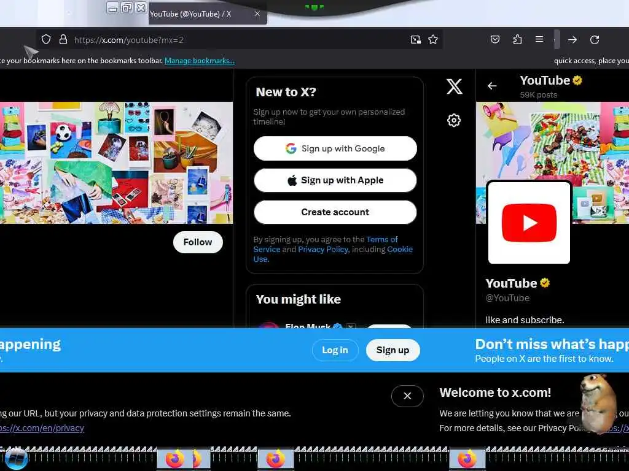Click the @YouTube handle text
This screenshot has height=471, width=629.
click(507, 298)
